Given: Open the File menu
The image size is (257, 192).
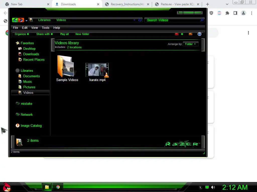Looking at the screenshot, I should [x=15, y=27].
